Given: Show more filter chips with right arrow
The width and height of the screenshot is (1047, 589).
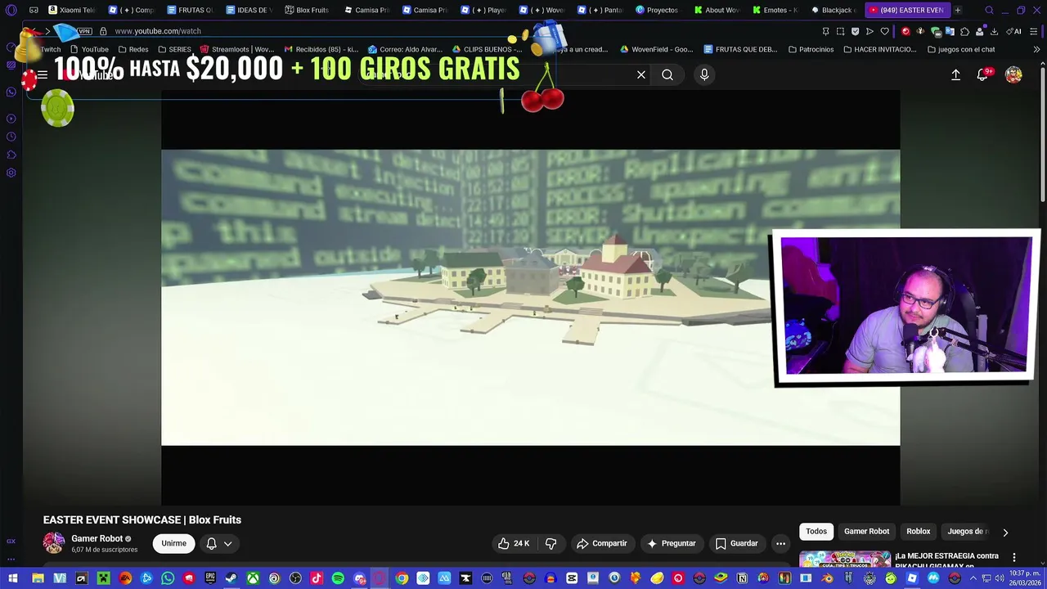Looking at the screenshot, I should pos(1005,532).
